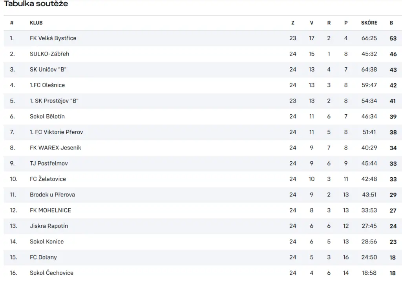Open FC Želatovice club page
Image resolution: width=402 pixels, height=283 pixels.
coord(48,179)
